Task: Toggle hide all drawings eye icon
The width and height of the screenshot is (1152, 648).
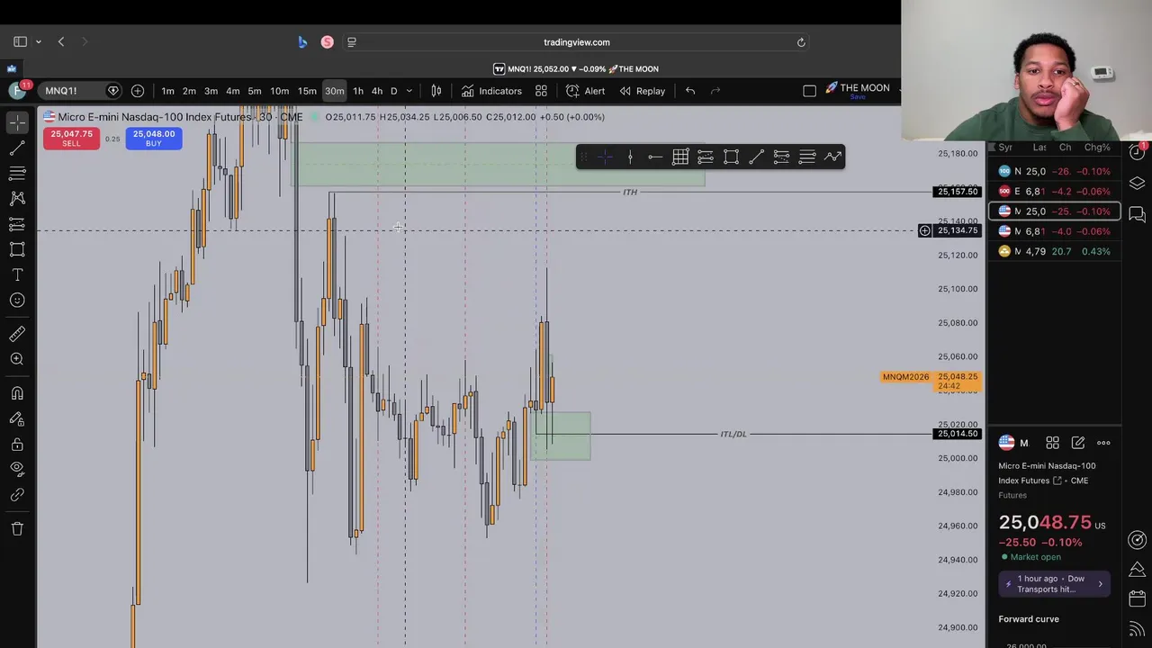Action: tap(17, 469)
